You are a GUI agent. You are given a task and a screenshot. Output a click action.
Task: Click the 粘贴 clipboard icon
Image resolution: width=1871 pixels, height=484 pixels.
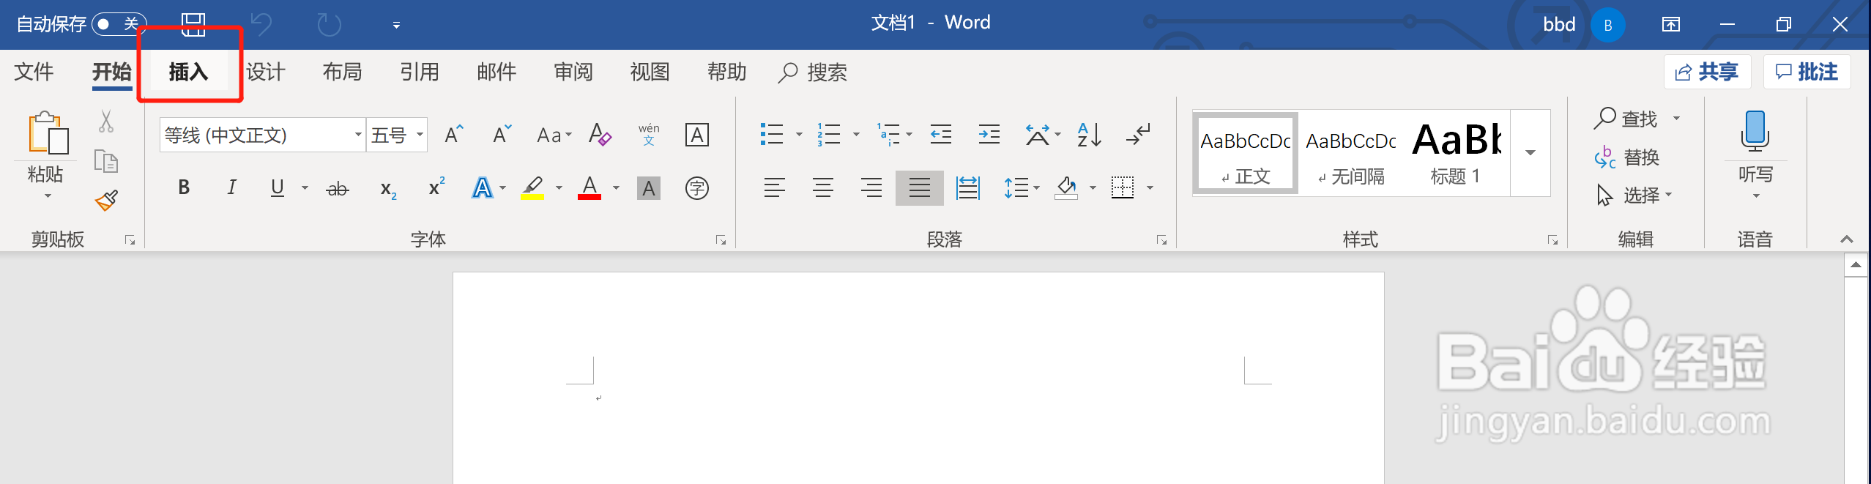pos(47,133)
